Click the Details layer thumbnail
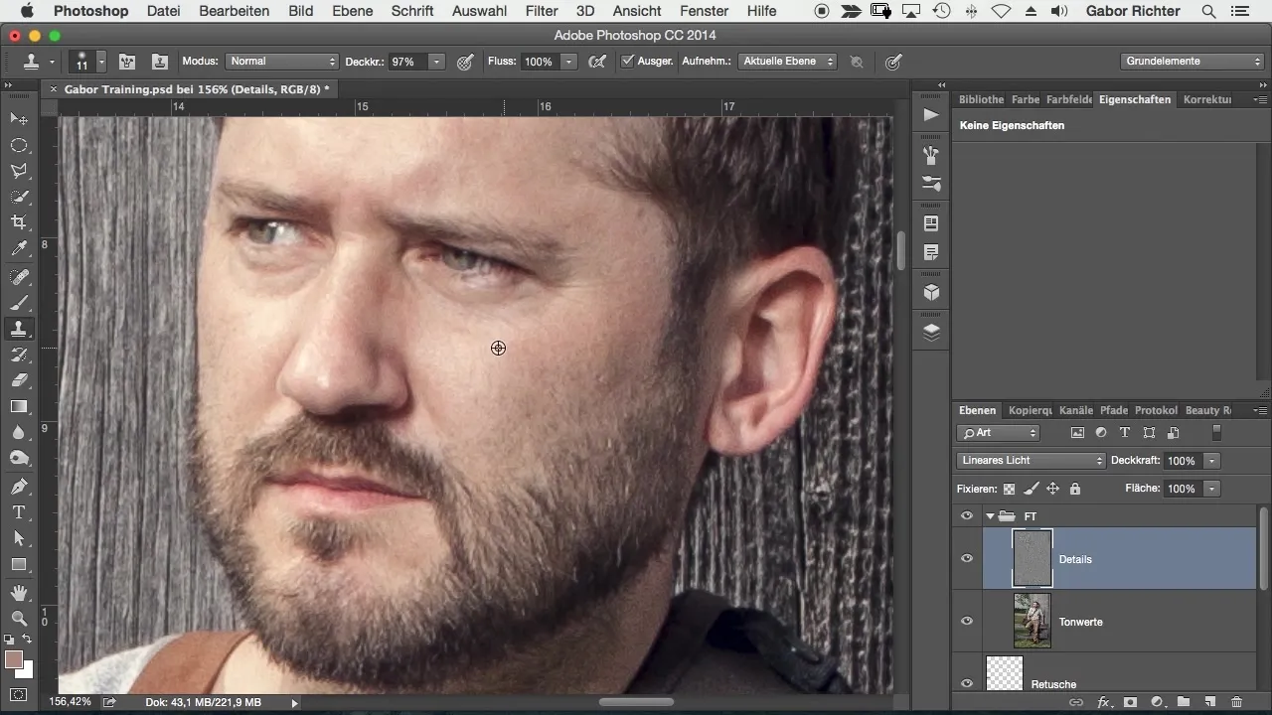This screenshot has height=715, width=1272. (1033, 558)
